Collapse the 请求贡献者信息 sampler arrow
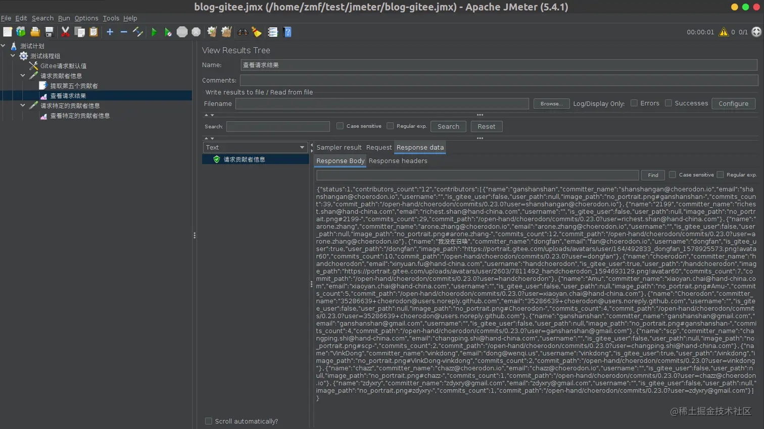764x429 pixels. coord(23,76)
